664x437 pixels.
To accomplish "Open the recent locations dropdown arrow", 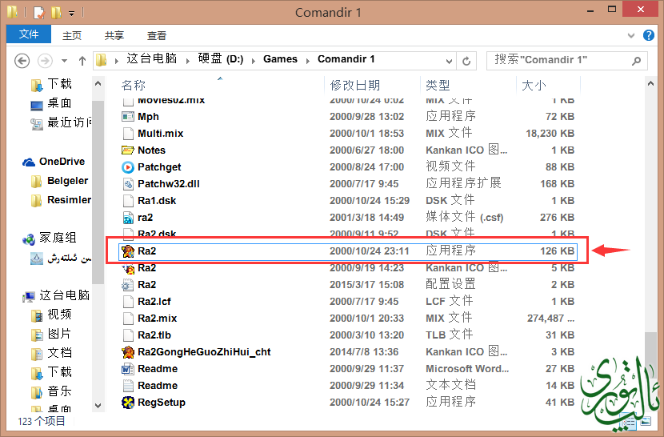I will 64,61.
